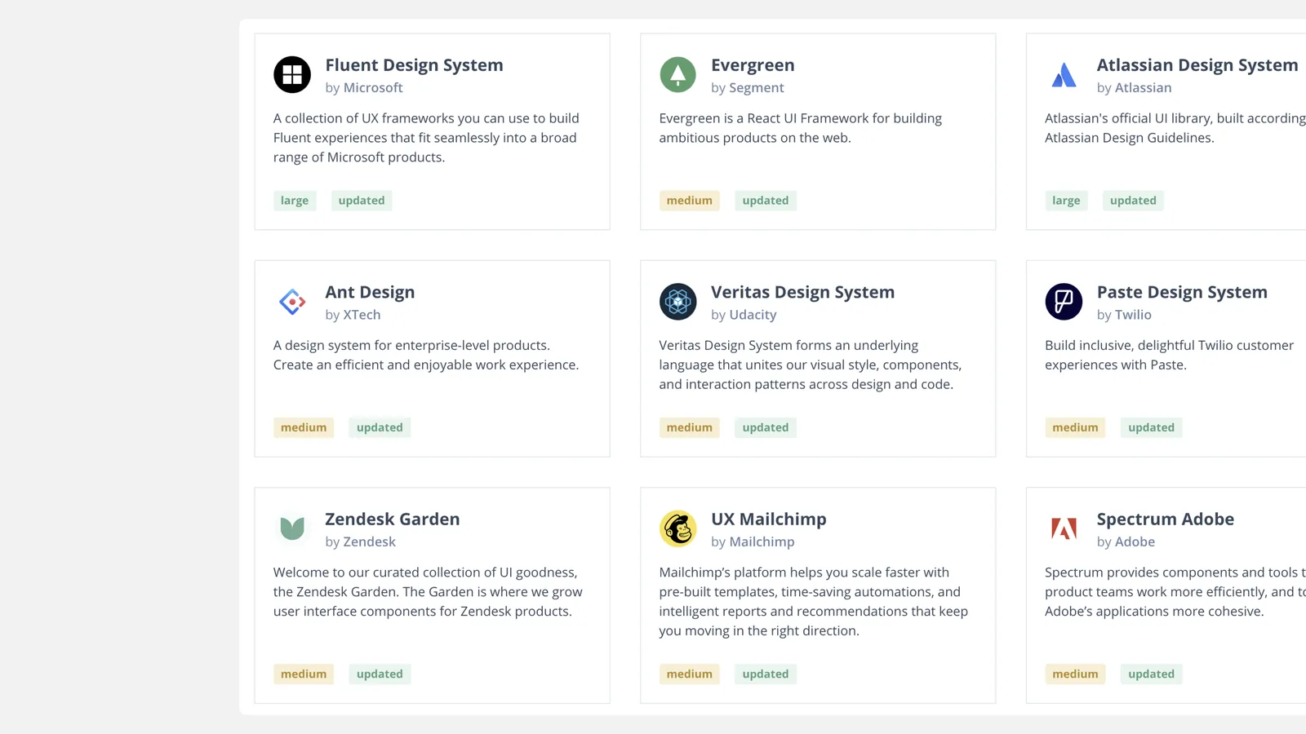Open the Paste Design System title
The width and height of the screenshot is (1306, 734).
pyautogui.click(x=1182, y=292)
